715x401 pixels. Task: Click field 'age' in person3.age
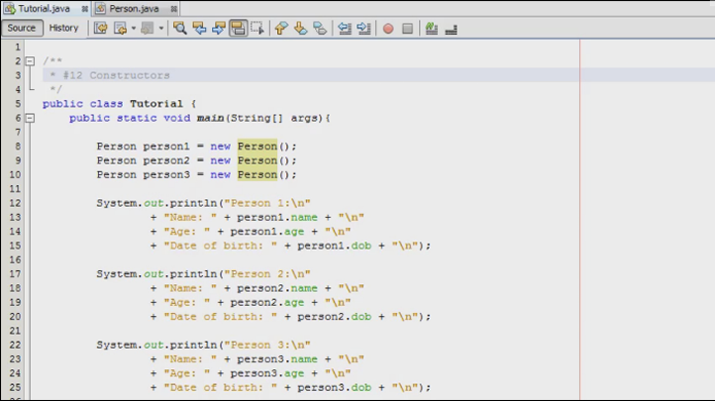pyautogui.click(x=294, y=373)
